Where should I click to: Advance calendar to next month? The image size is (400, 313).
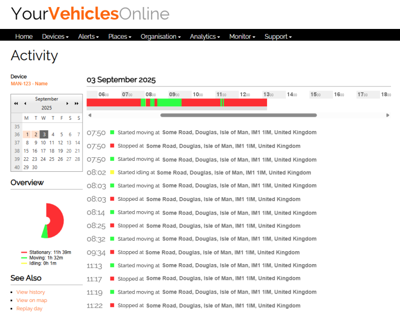pos(67,103)
